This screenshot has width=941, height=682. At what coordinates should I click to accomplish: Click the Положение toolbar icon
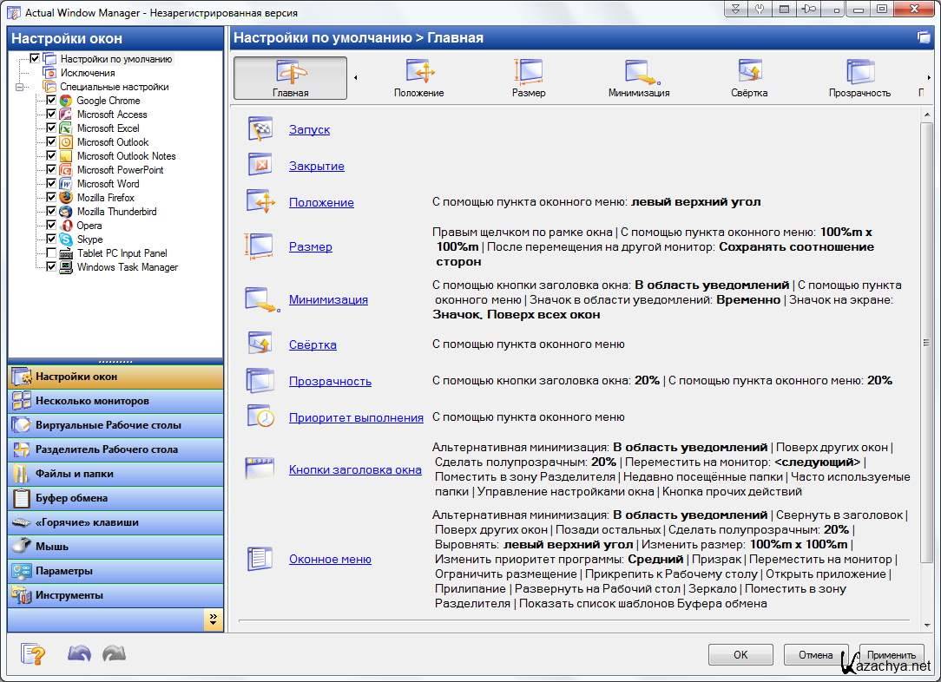(418, 73)
